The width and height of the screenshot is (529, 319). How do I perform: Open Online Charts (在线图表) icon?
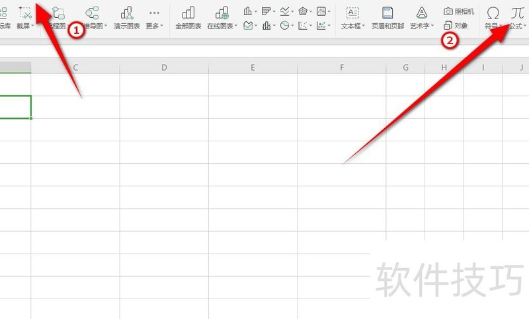(x=222, y=13)
